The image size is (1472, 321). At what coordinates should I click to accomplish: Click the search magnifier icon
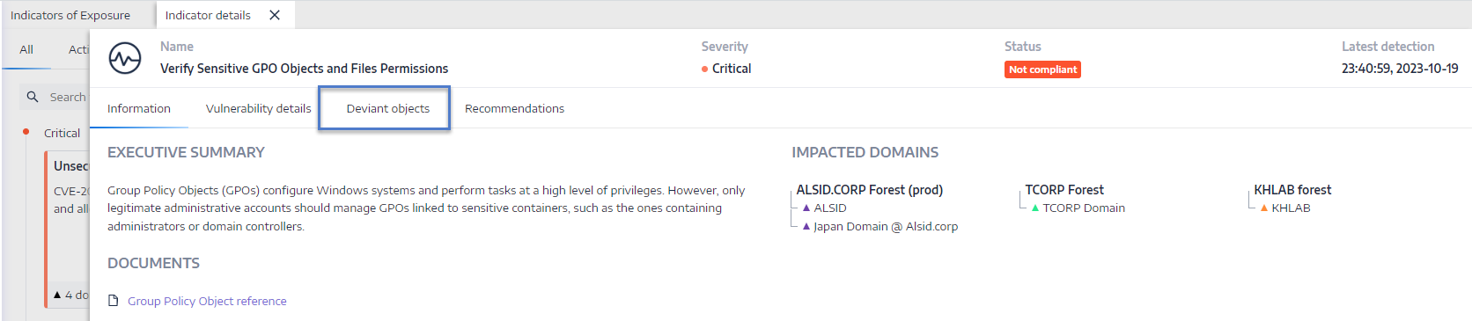click(33, 97)
